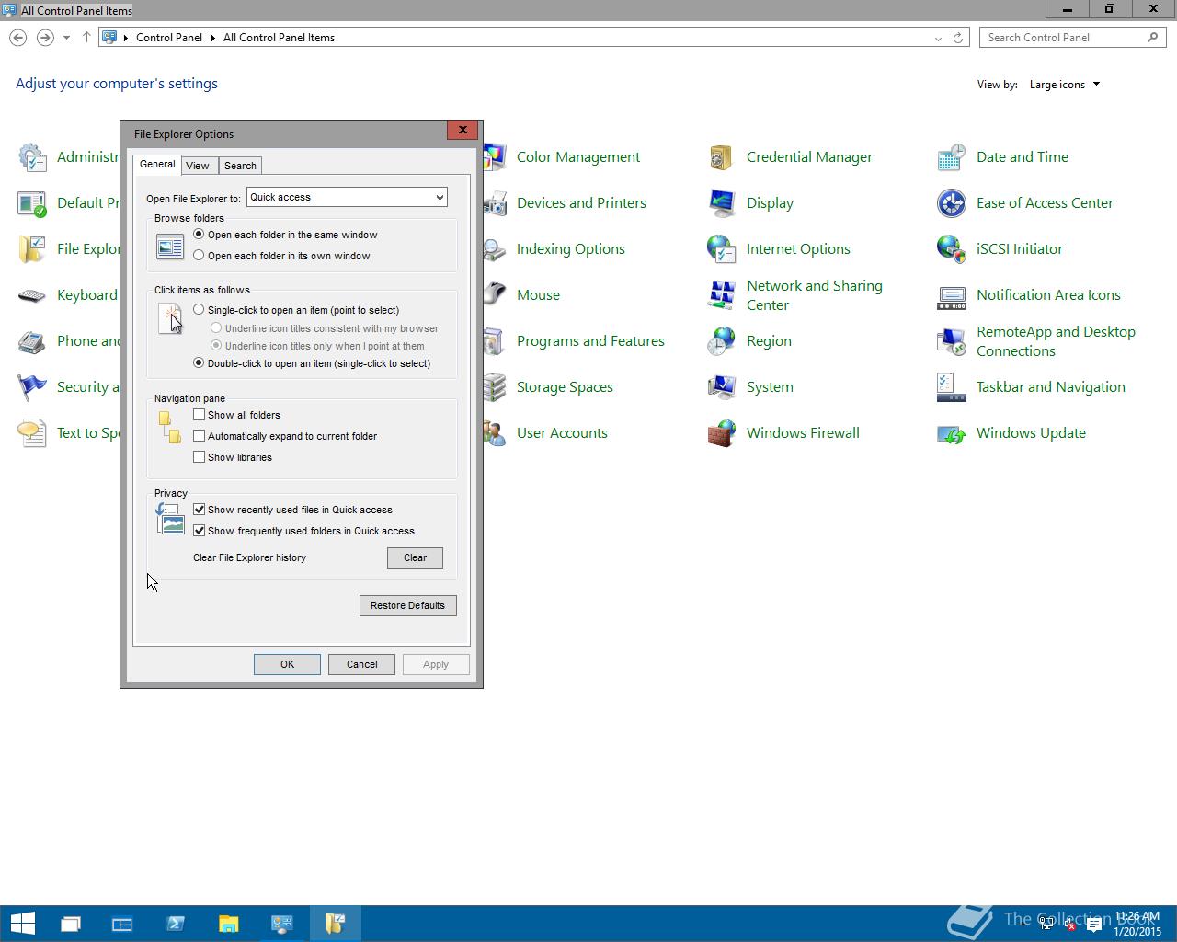This screenshot has height=942, width=1177.
Task: Open the Color Management link
Action: pyautogui.click(x=578, y=157)
